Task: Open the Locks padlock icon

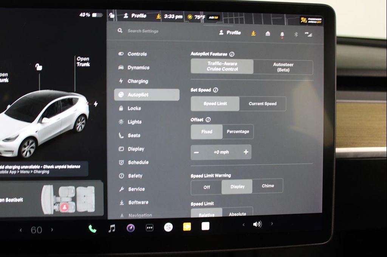Action: [x=121, y=108]
